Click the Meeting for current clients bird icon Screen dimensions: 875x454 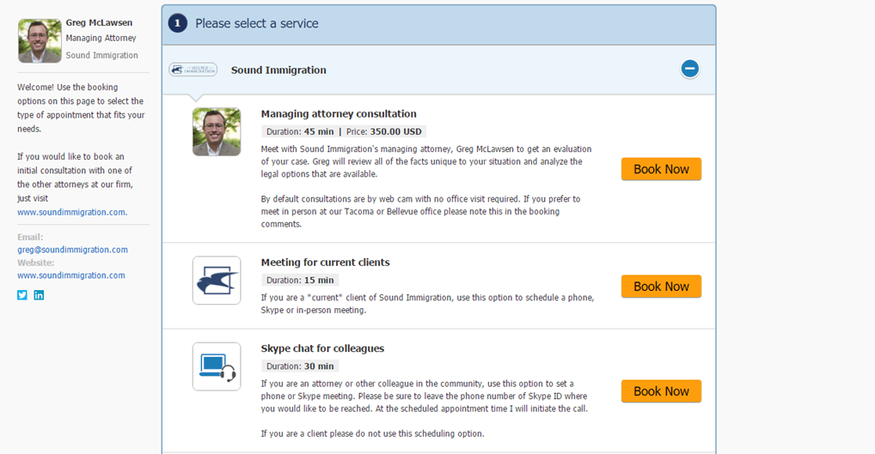point(217,280)
